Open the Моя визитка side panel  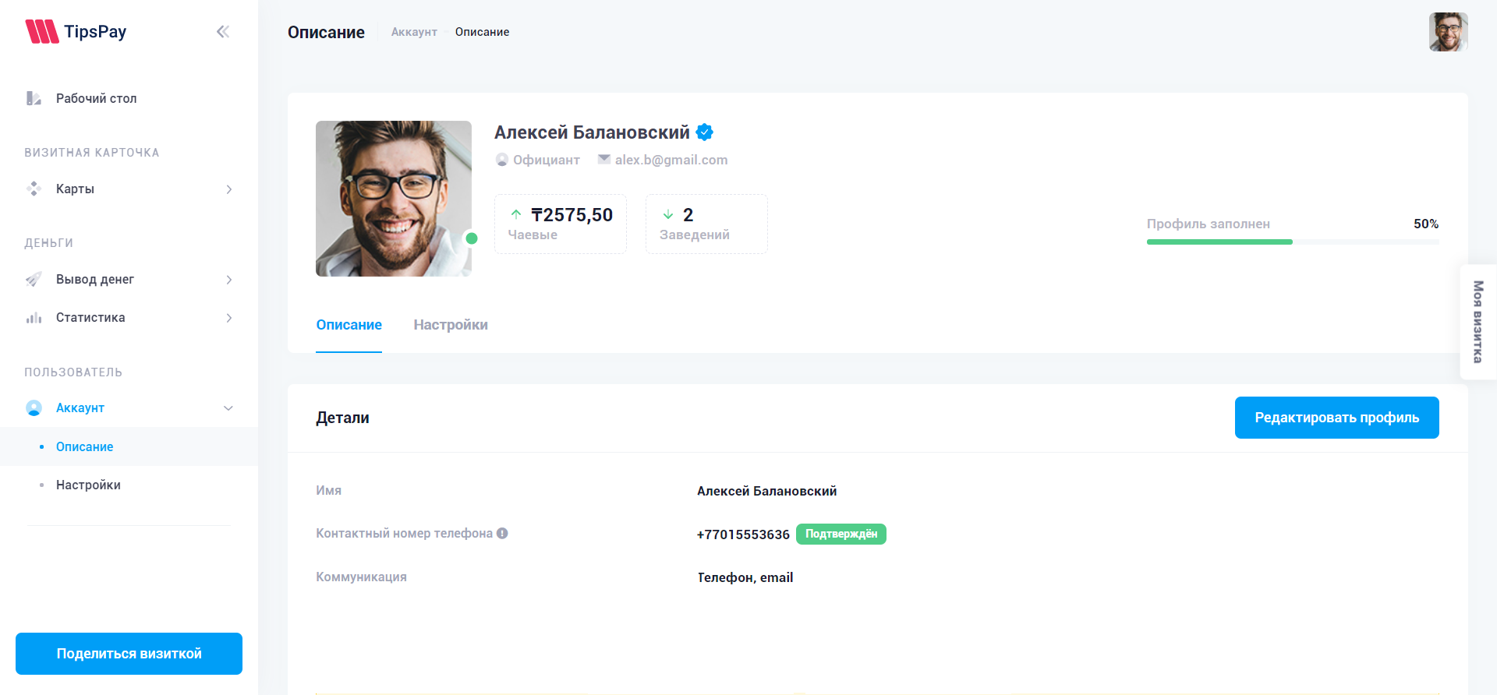coord(1478,322)
